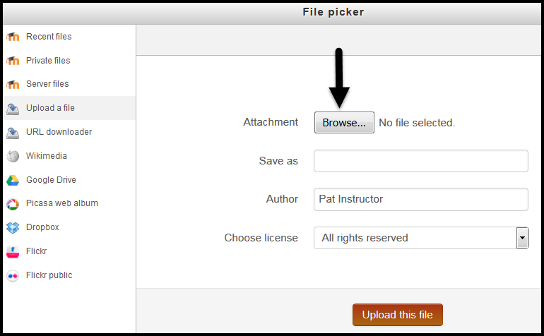Viewport: 544px width, 336px height.
Task: Click the Flickr icon
Action: [x=13, y=252]
